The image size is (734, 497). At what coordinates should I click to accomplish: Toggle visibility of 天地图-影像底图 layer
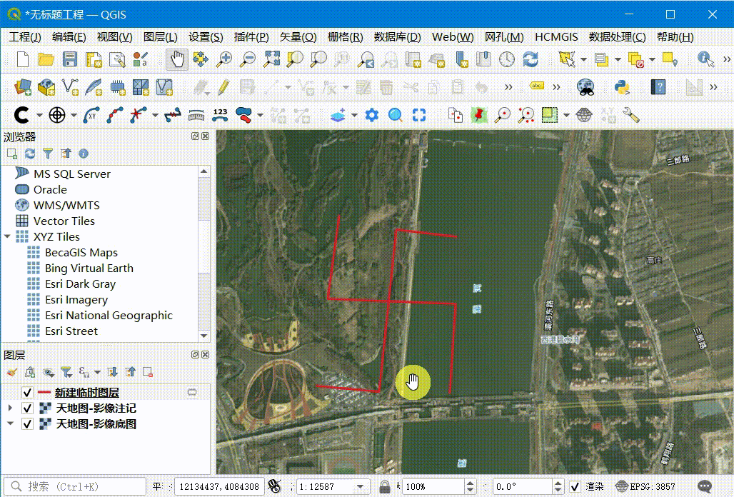[x=27, y=424]
